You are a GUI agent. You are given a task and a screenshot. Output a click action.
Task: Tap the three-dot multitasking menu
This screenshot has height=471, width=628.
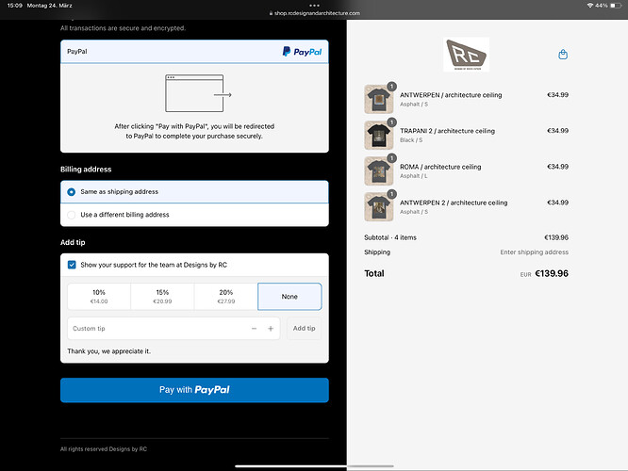pyautogui.click(x=314, y=6)
